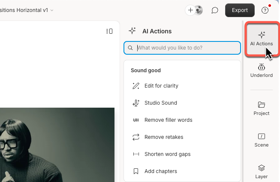
Task: Focus the 'What would you like to do?' search field
Action: (x=182, y=48)
